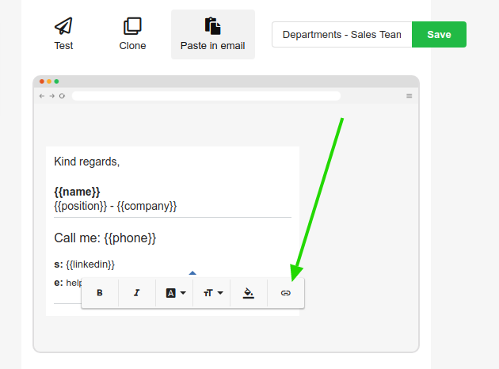Image resolution: width=499 pixels, height=369 pixels.
Task: Click the Paste in email clipboard icon
Action: coord(212,26)
